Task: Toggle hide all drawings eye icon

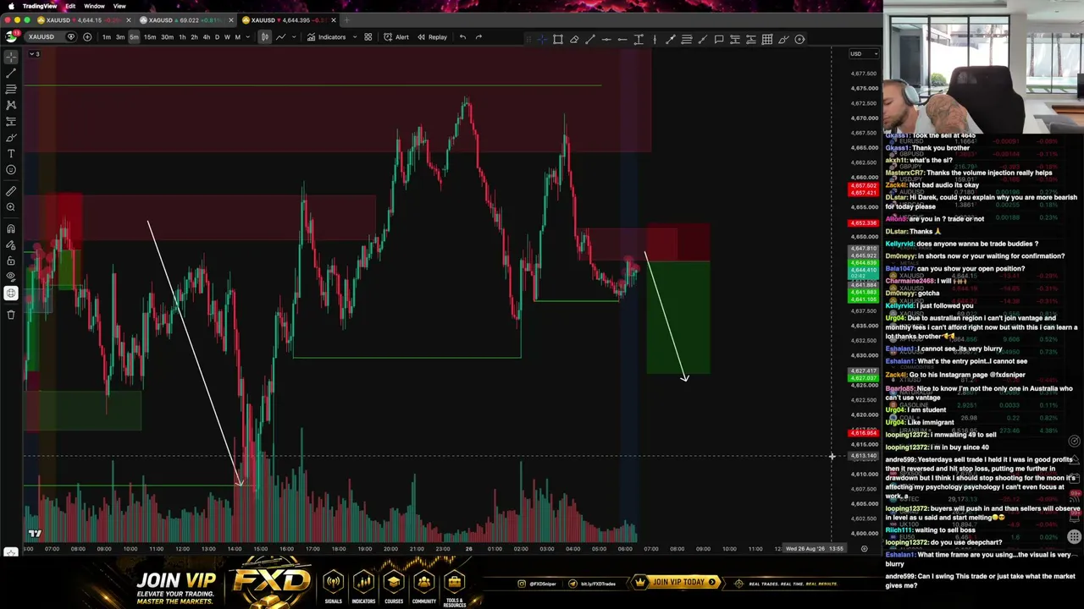Action: coord(11,277)
